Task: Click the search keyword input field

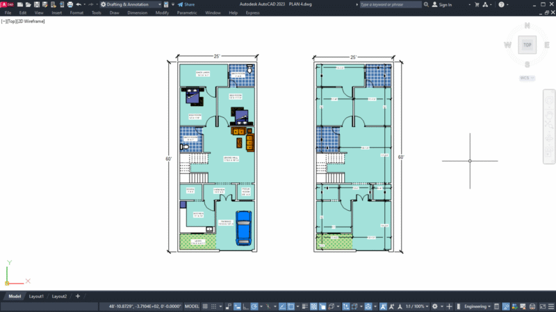Action: [390, 5]
